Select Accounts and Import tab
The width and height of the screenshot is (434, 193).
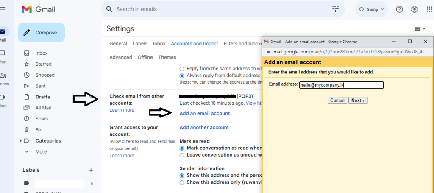[x=195, y=43]
